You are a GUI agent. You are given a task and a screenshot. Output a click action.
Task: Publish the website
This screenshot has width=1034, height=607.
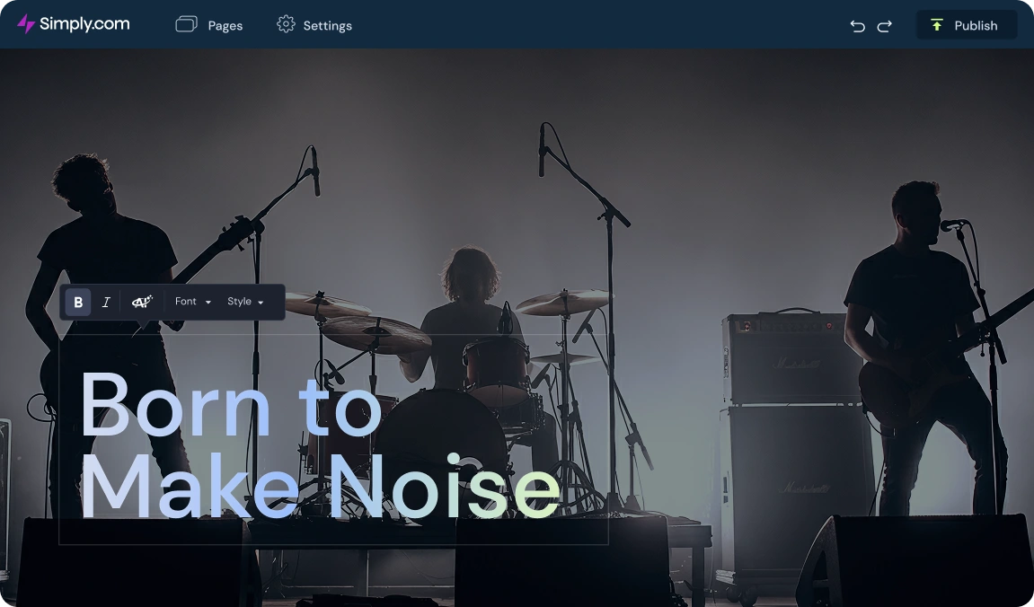coord(966,25)
